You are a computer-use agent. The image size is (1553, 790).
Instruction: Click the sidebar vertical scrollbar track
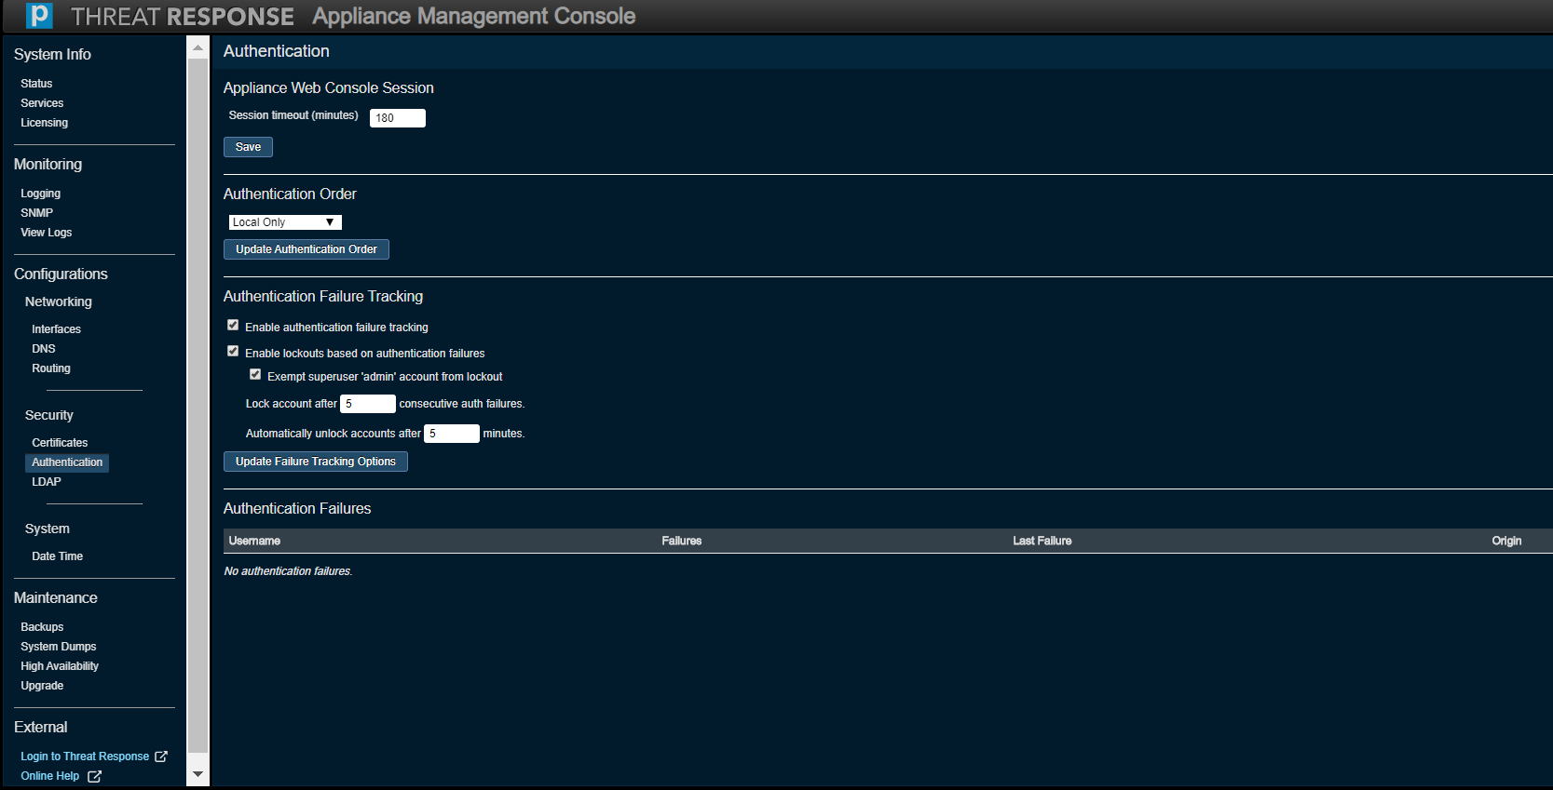pos(198,409)
